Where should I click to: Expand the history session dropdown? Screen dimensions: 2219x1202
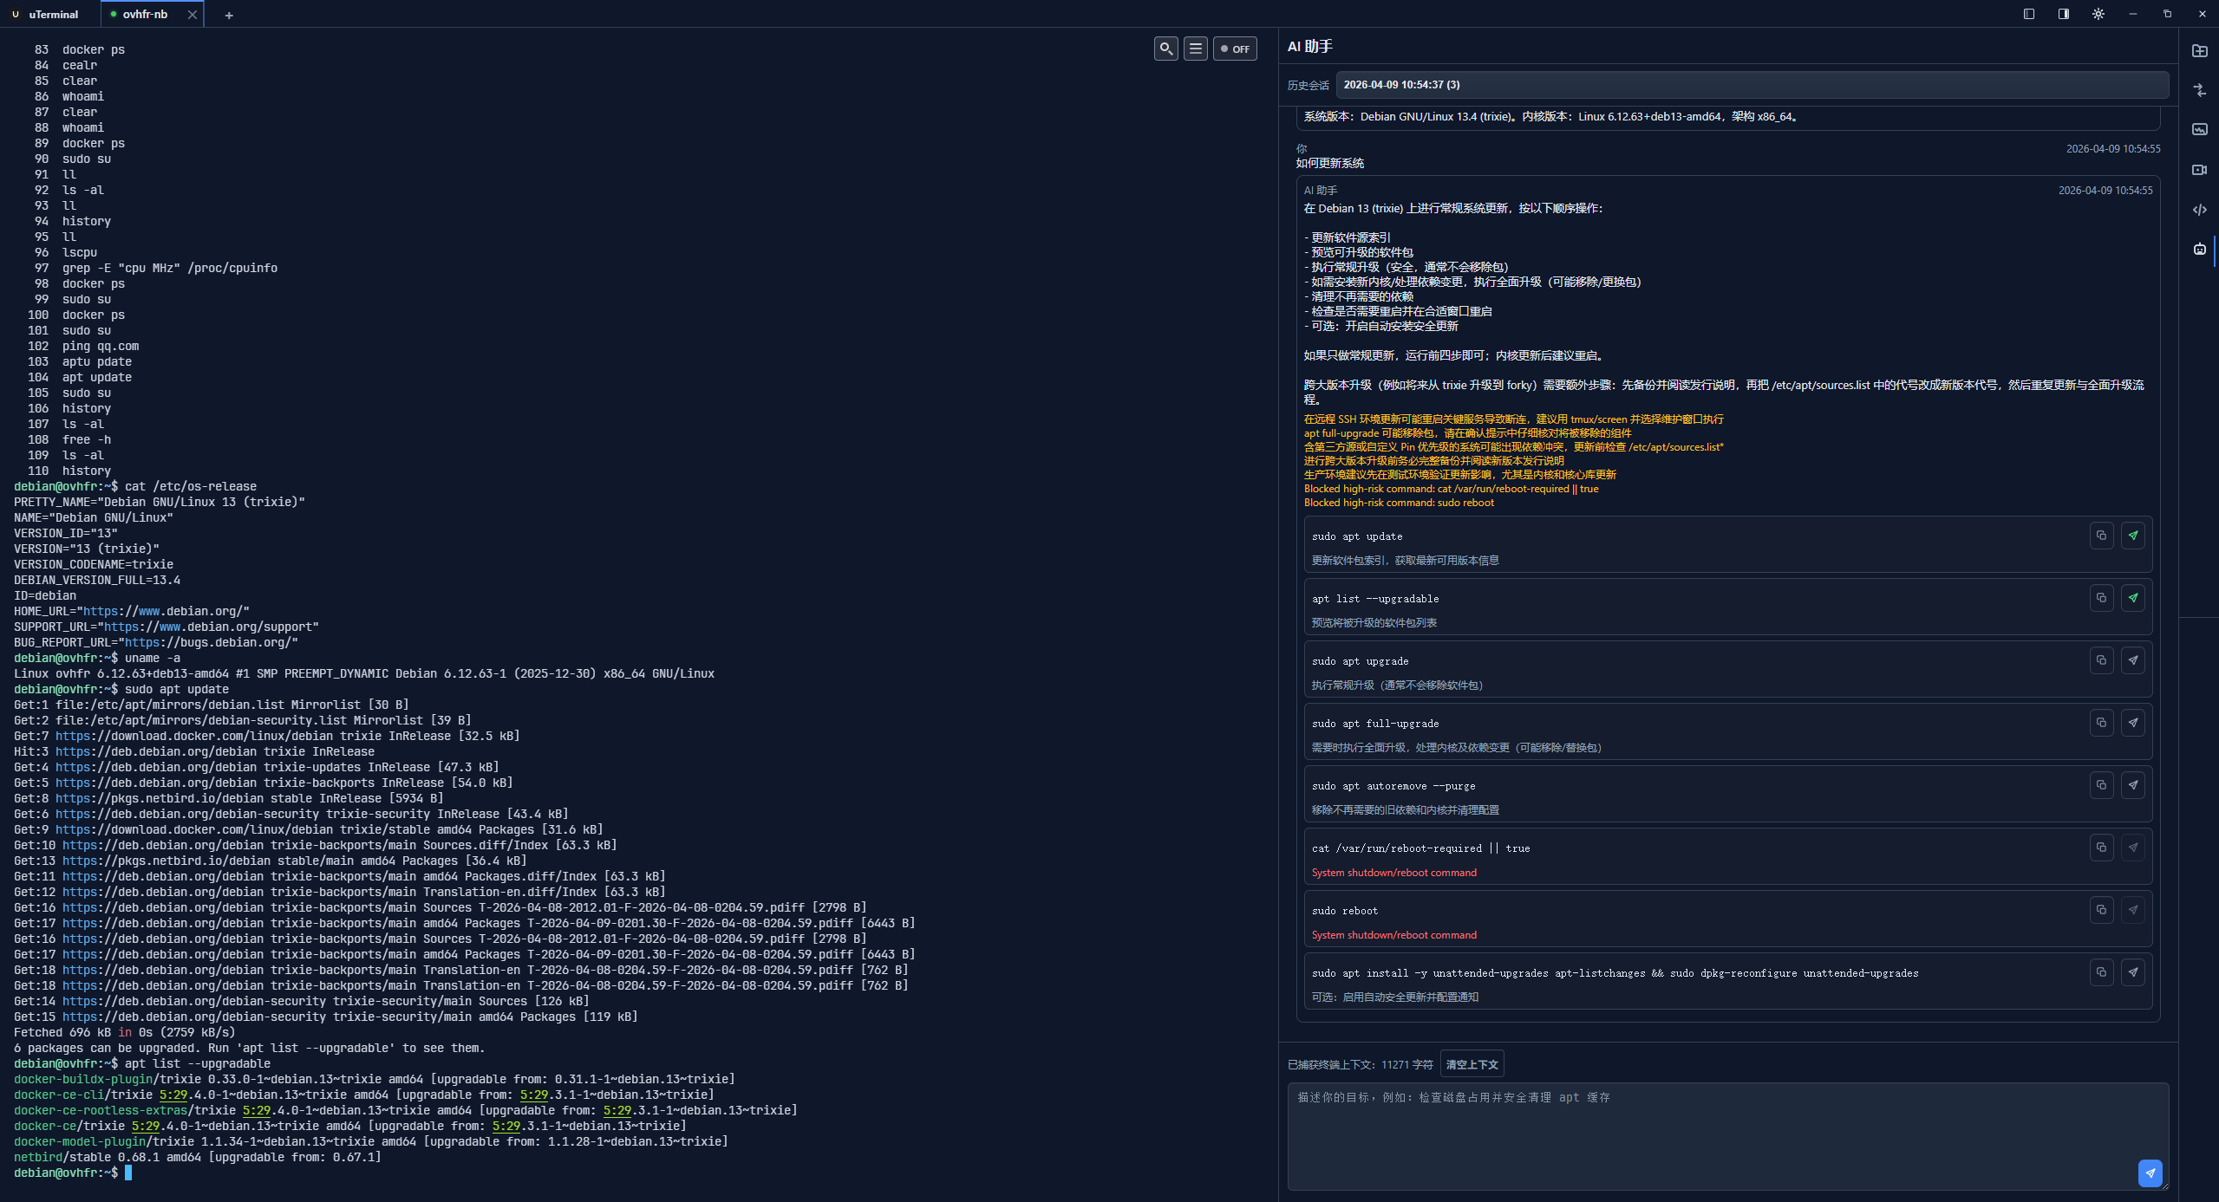[x=1752, y=85]
